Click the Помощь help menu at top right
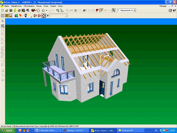Image resolution: width=177 pixels, height=133 pixels. coord(163,6)
